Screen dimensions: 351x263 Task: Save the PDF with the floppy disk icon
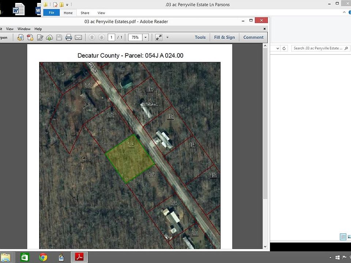coord(59,37)
